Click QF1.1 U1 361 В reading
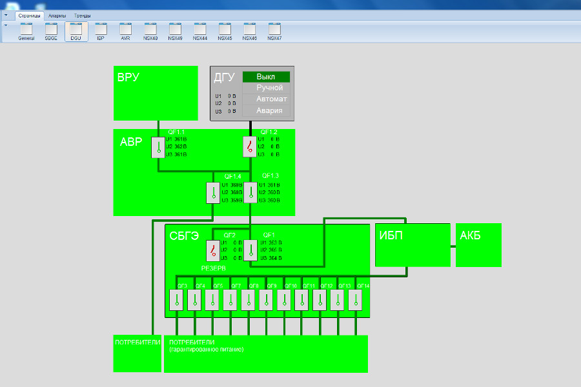Viewport: 581px width, 387px height. tap(176, 139)
